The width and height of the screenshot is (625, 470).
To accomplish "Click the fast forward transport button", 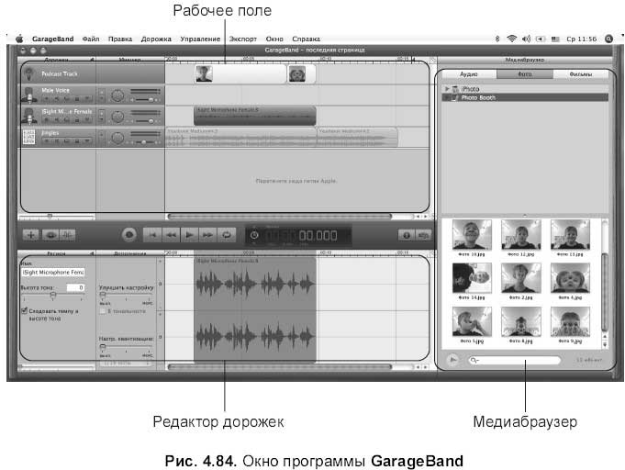I will [207, 235].
